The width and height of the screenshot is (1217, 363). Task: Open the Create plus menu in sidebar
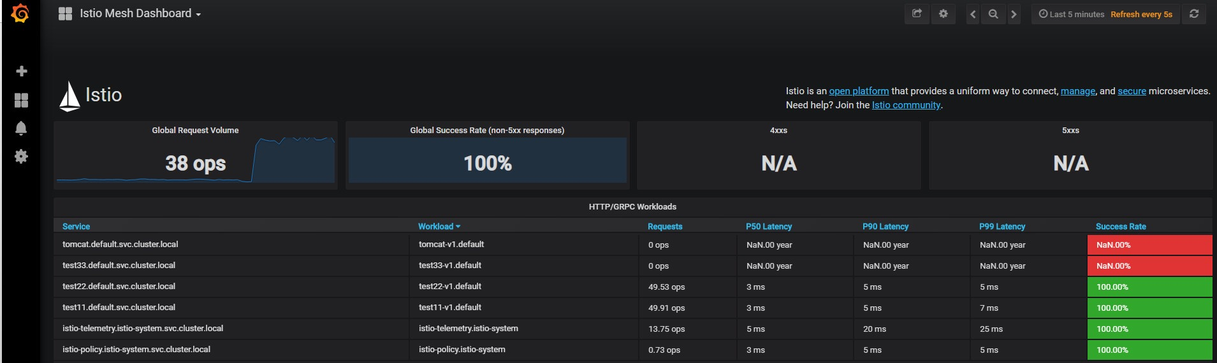(21, 71)
